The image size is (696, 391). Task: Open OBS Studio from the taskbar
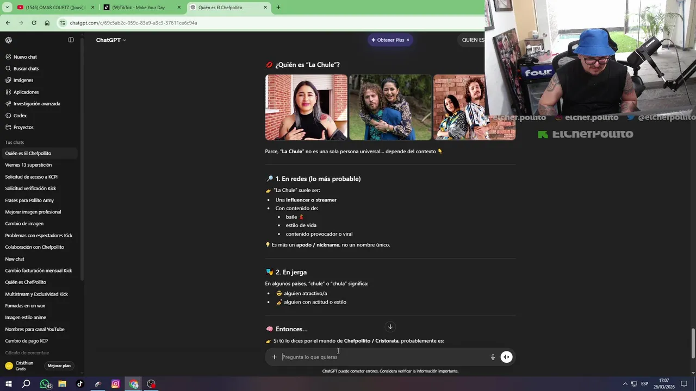(151, 384)
